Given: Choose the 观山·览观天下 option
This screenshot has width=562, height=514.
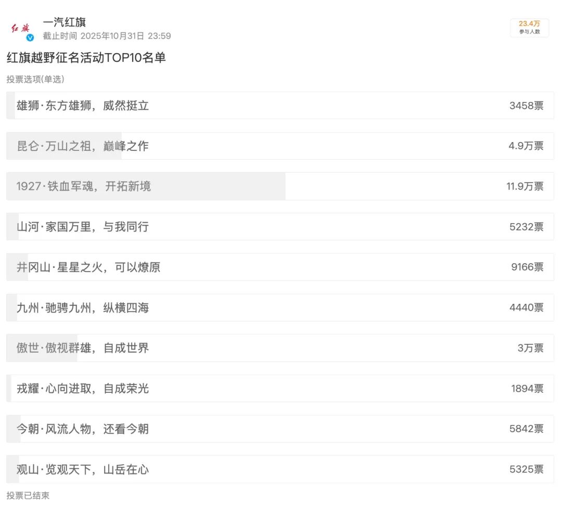Looking at the screenshot, I should (x=280, y=469).
